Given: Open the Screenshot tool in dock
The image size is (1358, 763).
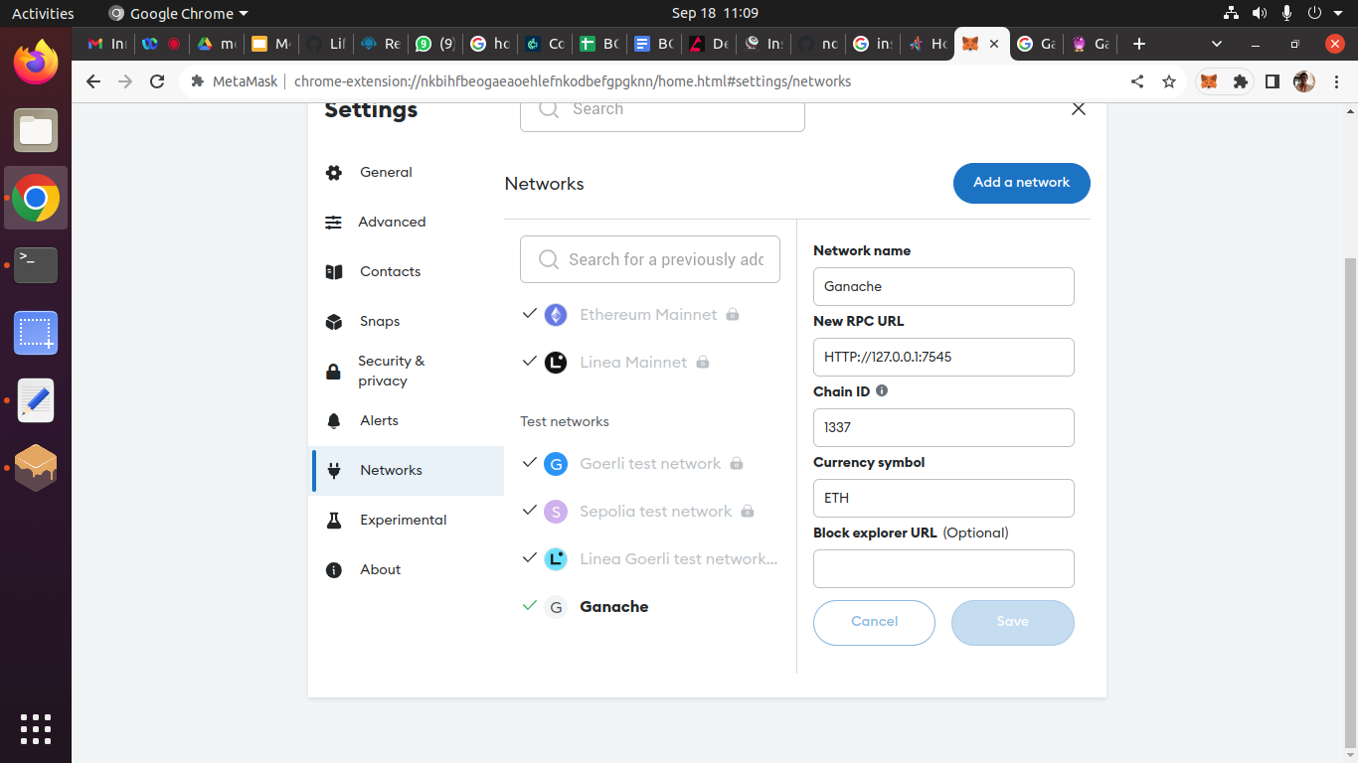Looking at the screenshot, I should pos(36,333).
